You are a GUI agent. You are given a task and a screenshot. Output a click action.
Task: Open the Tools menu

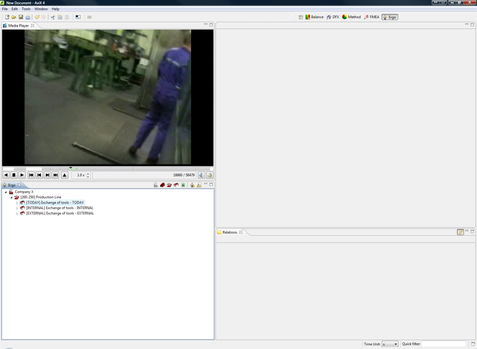[26, 9]
